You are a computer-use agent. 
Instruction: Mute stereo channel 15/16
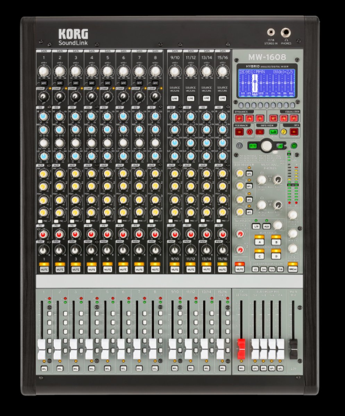(222, 269)
